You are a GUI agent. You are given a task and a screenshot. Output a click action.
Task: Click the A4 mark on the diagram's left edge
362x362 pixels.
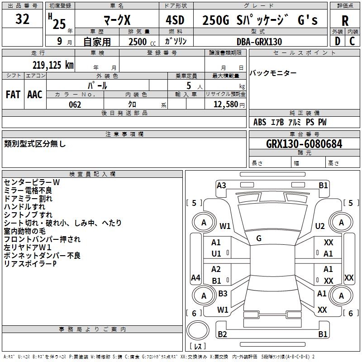click(x=195, y=277)
